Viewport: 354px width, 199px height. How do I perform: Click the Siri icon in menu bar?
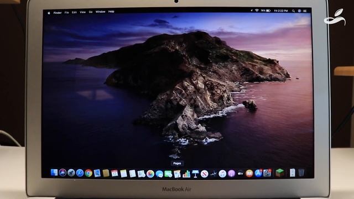(x=299, y=11)
